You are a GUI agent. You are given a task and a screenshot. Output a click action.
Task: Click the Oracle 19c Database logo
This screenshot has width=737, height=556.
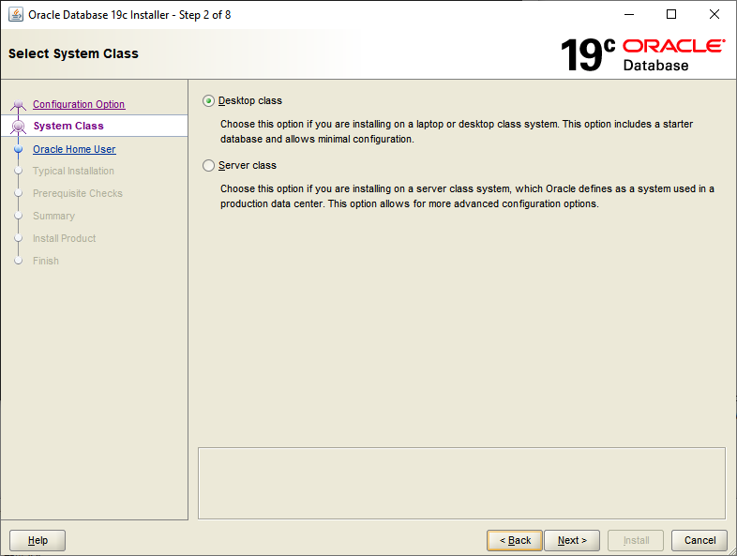pyautogui.click(x=643, y=54)
